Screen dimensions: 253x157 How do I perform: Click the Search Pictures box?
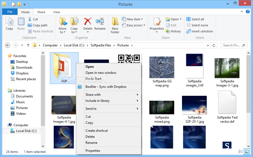pos(234,45)
